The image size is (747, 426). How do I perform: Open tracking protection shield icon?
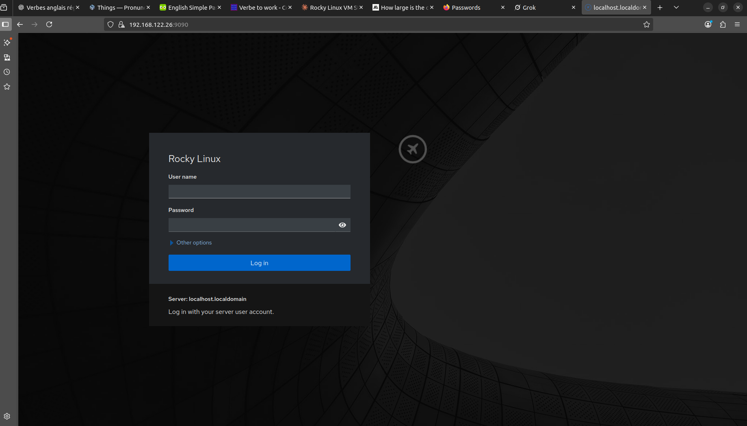[110, 24]
